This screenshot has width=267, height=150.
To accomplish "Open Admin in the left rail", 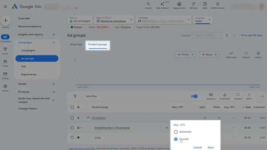I will click(x=5, y=88).
